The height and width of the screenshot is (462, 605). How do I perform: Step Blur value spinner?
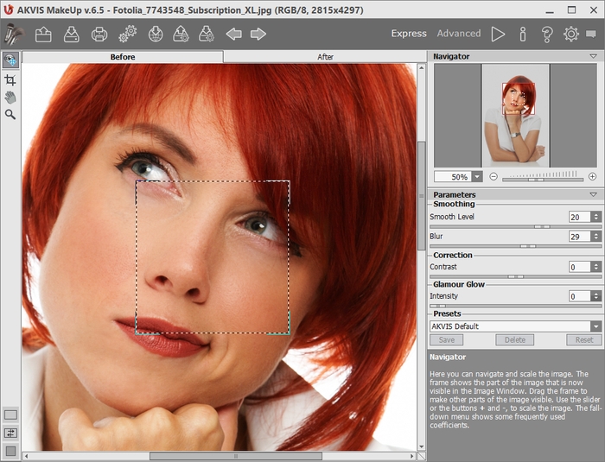point(596,237)
